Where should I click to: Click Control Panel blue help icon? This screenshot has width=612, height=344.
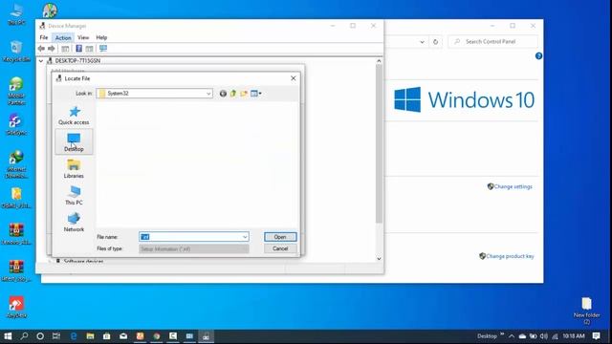click(538, 56)
